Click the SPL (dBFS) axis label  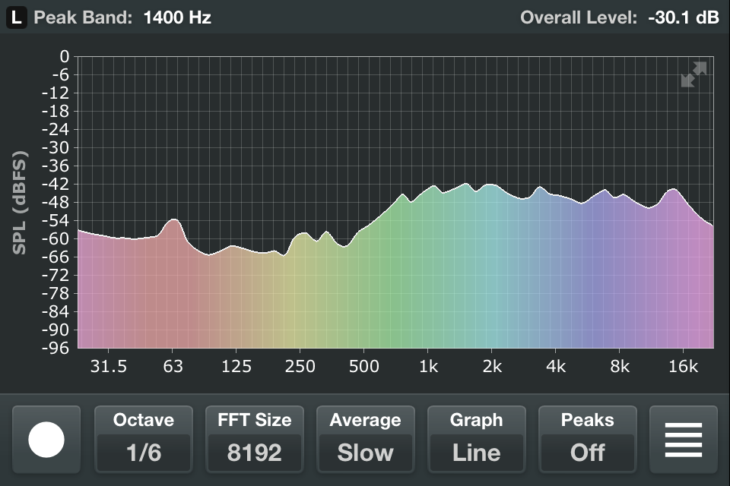click(x=19, y=202)
